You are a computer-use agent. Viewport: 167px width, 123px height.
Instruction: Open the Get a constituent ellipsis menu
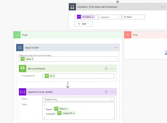[x=113, y=69]
